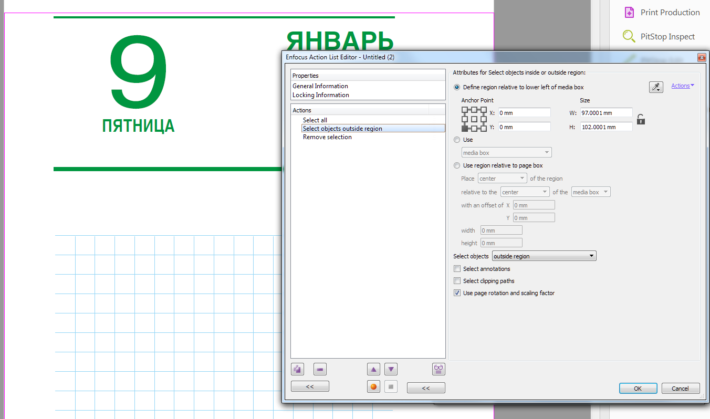Select 'Use region relative to page box' option
Image resolution: width=710 pixels, height=419 pixels.
click(x=457, y=165)
